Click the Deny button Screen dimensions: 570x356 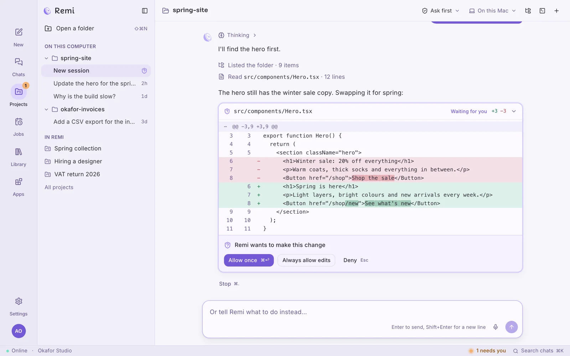coord(356,260)
